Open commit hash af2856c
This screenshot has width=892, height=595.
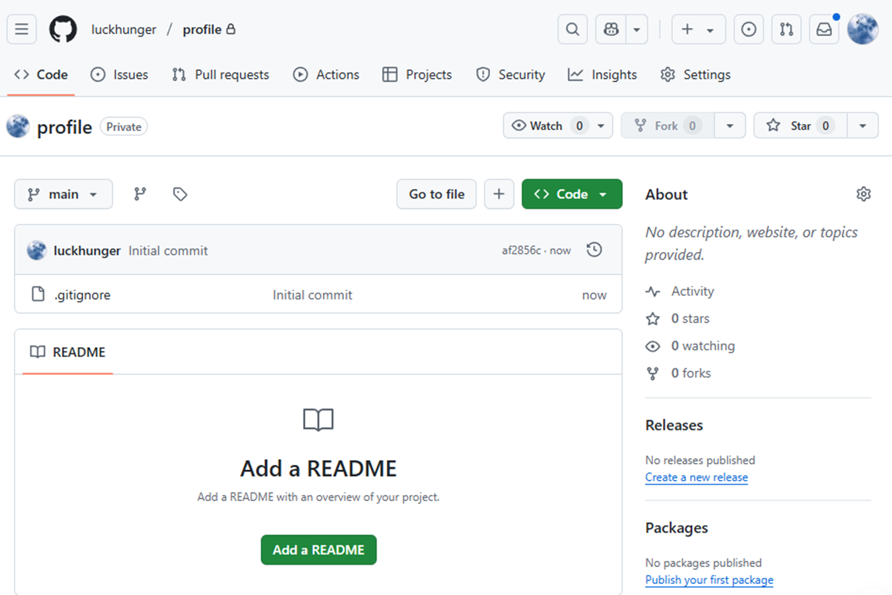coord(521,250)
